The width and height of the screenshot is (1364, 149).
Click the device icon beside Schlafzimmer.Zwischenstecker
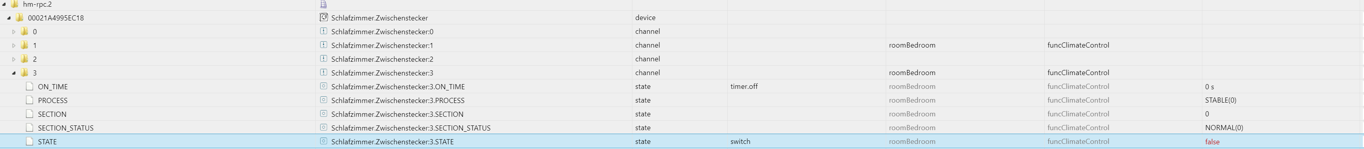(324, 17)
